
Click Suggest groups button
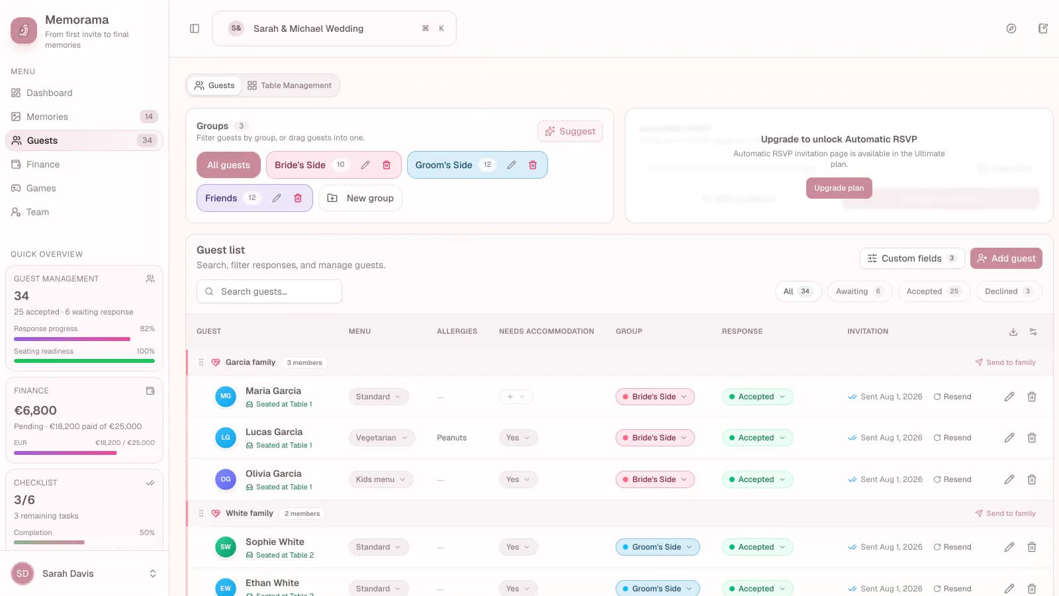[570, 131]
